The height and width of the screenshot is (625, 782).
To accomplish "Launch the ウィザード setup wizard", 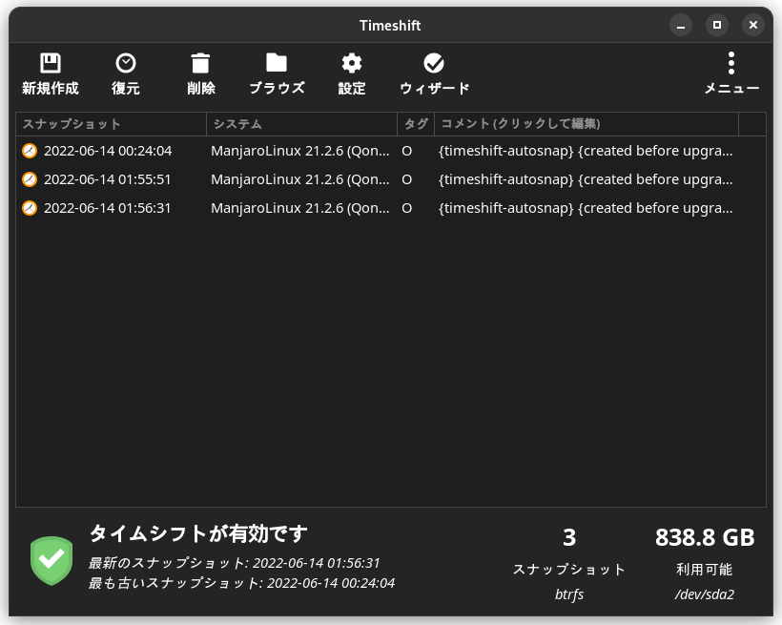I will [434, 73].
